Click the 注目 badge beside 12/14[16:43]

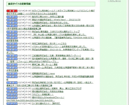coord(12,44)
